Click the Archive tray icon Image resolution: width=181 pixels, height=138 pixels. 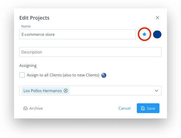[25, 108]
